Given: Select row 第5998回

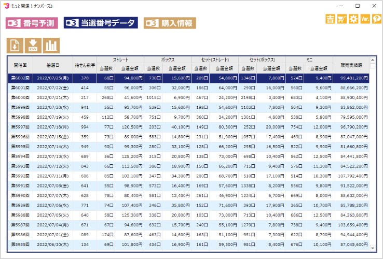Looking at the screenshot, I should tap(188, 117).
